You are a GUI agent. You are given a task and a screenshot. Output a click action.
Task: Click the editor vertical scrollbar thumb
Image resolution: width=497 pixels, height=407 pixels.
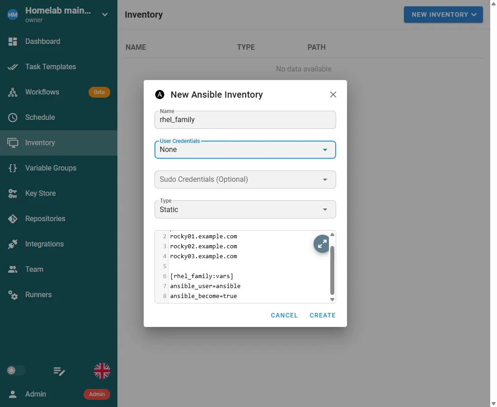332,270
